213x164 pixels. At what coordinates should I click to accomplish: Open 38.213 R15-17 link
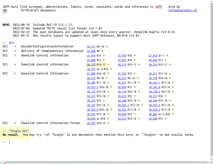point(122,65)
